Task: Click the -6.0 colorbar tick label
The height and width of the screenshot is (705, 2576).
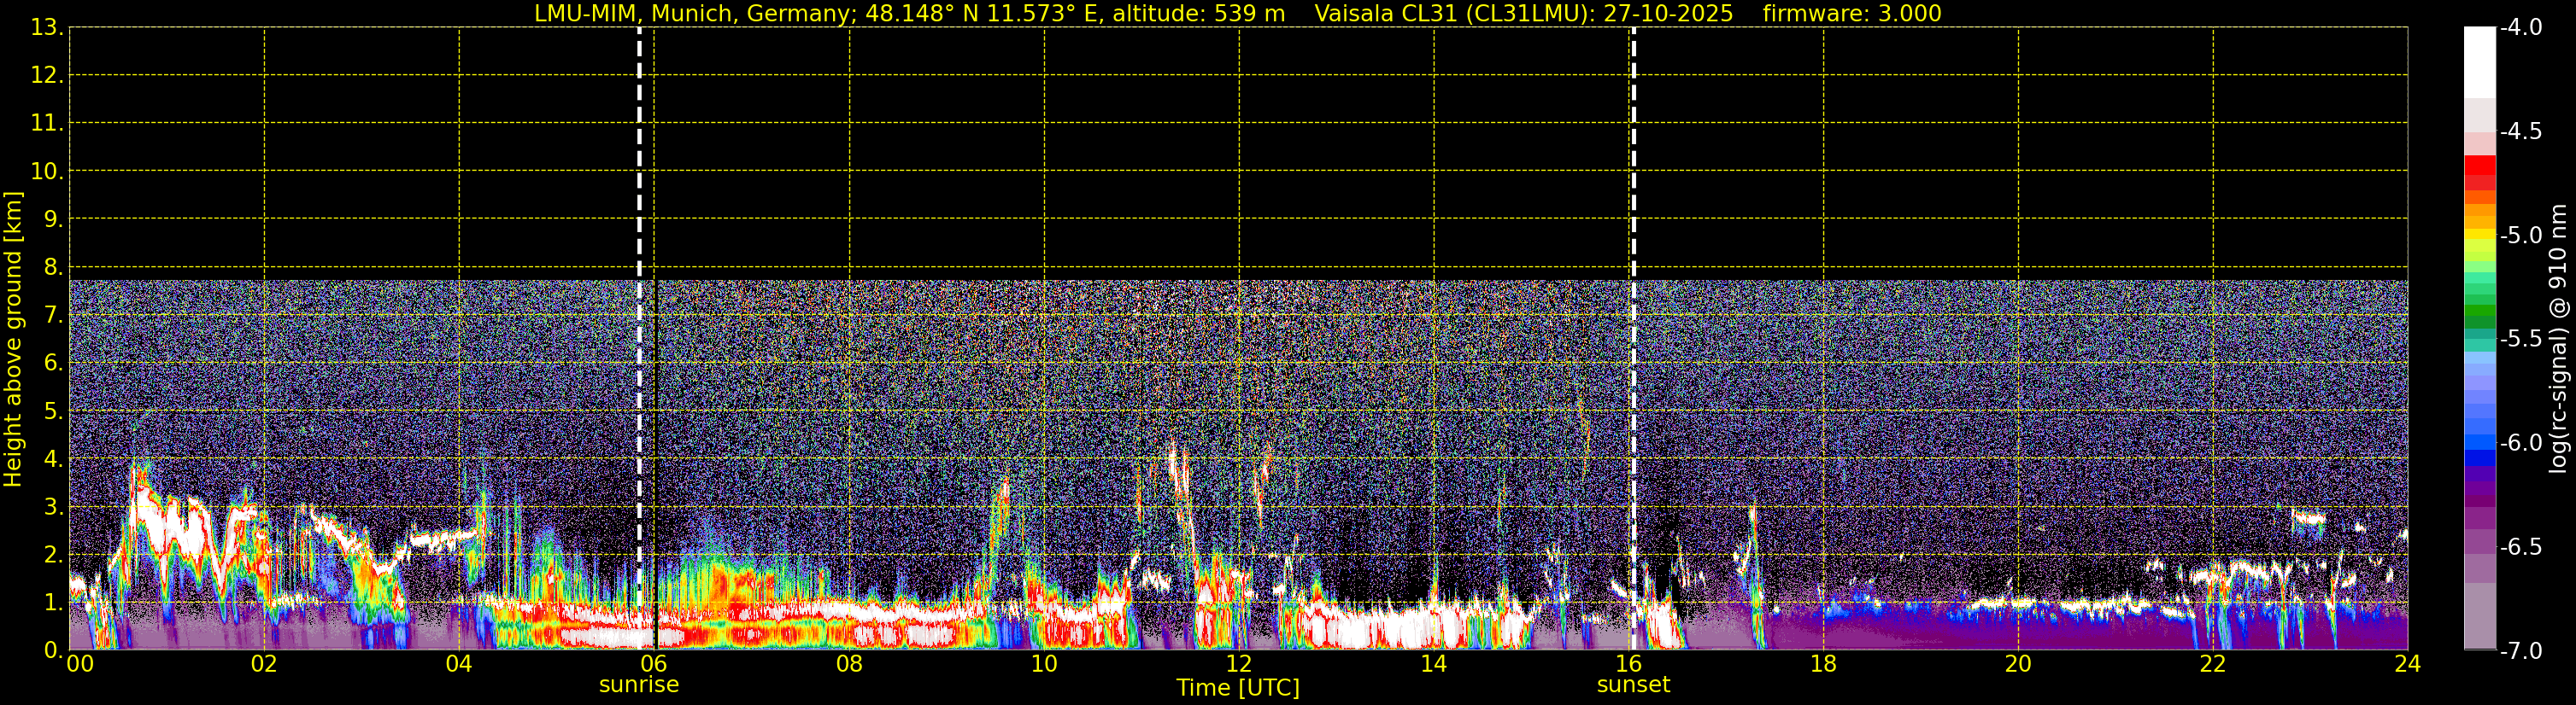Action: click(x=2521, y=443)
